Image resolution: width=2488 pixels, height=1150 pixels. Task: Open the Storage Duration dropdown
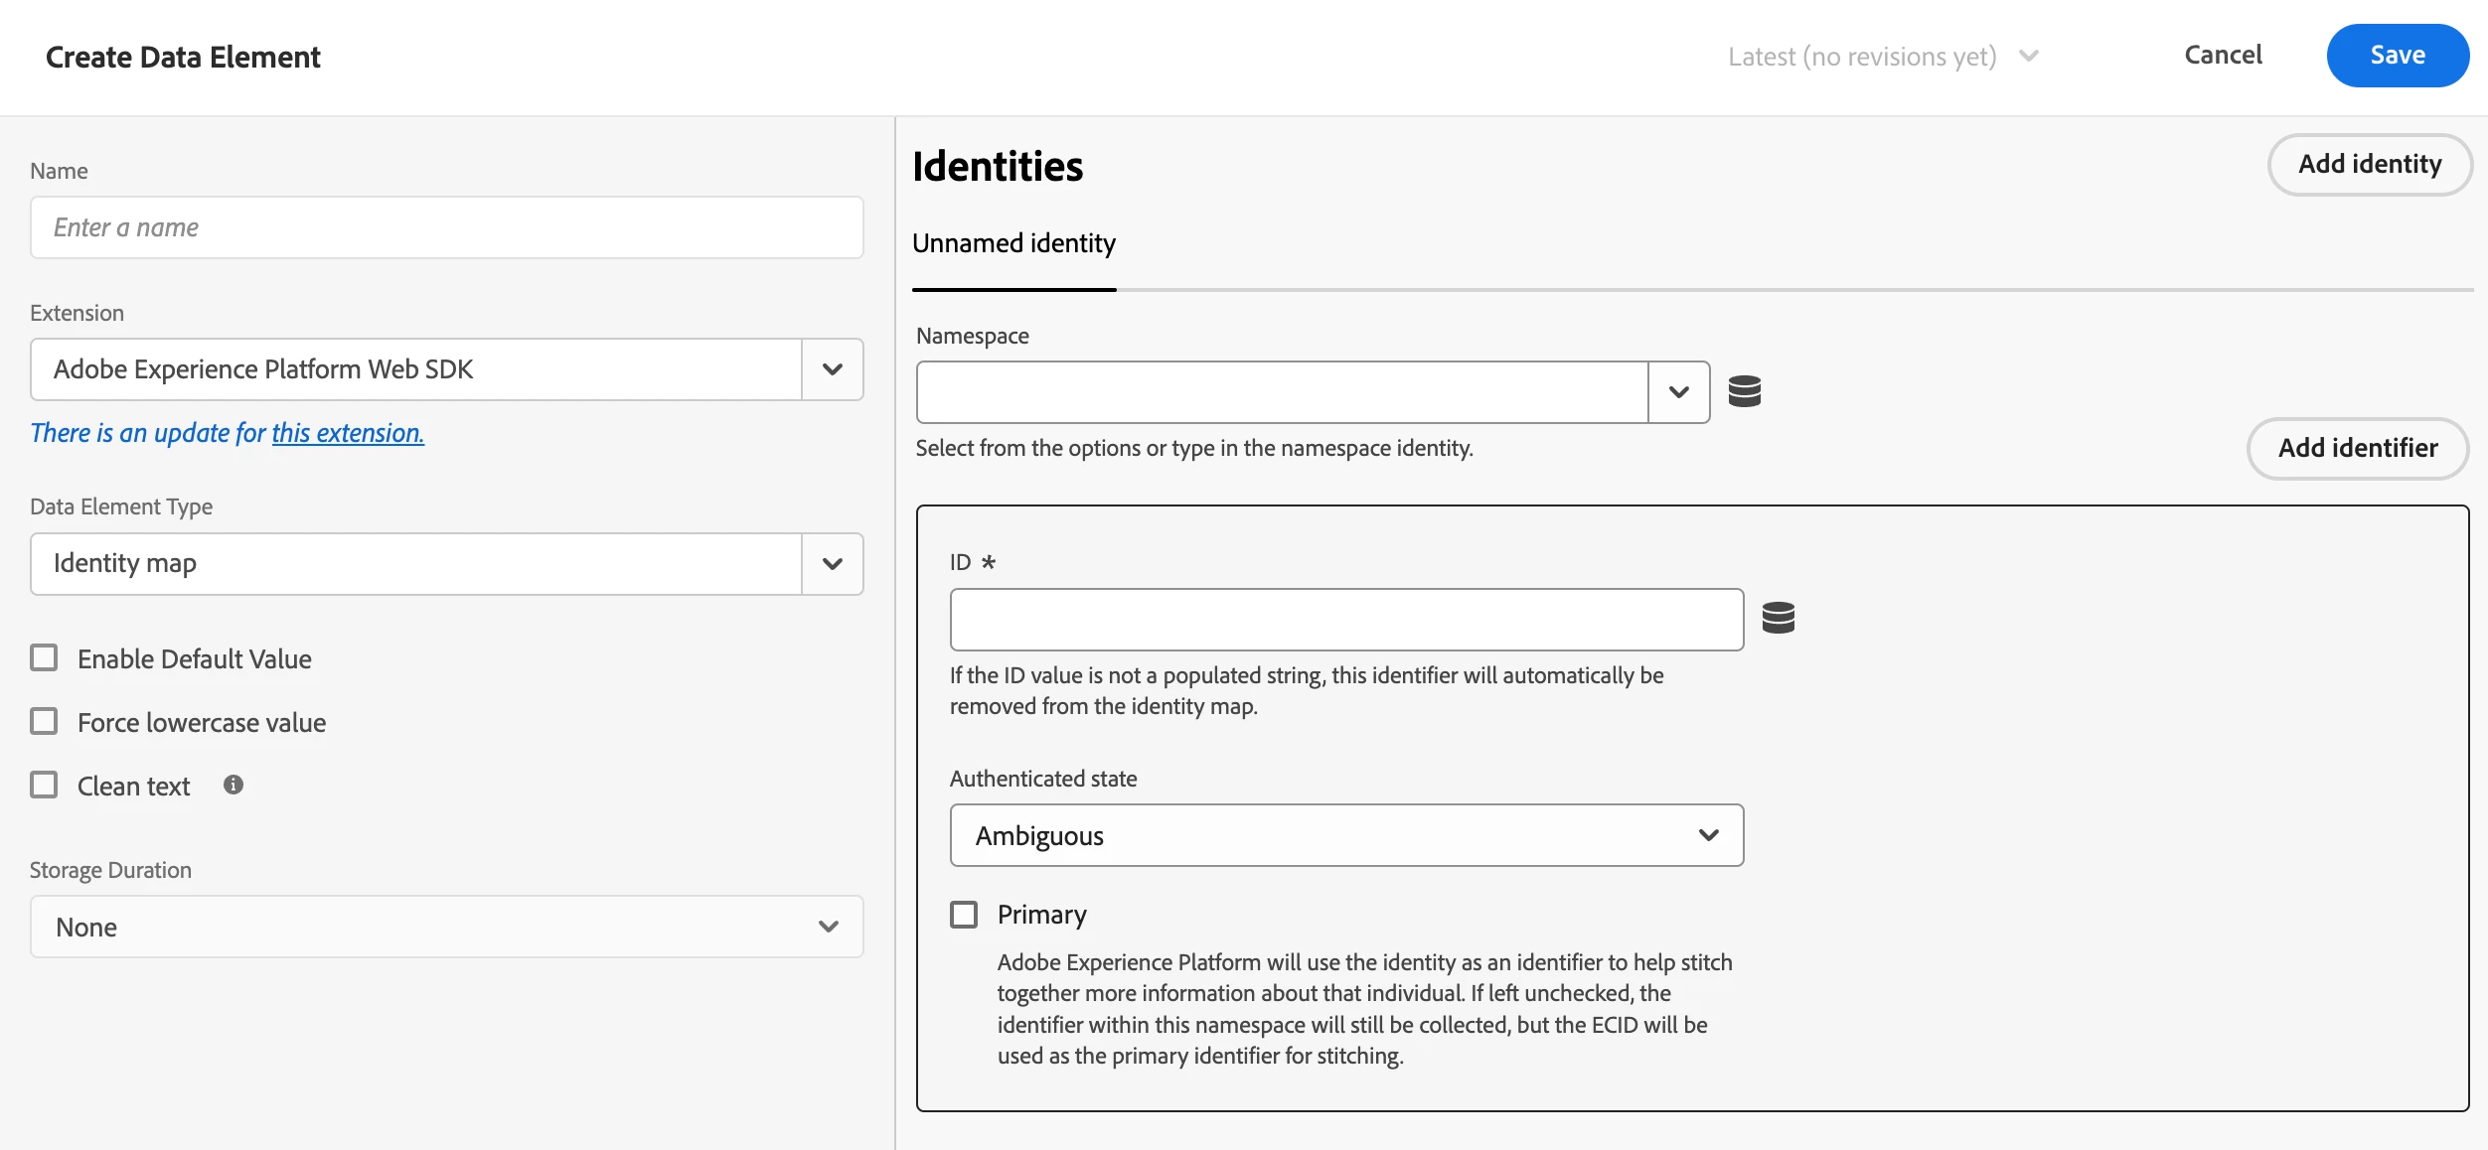(x=446, y=927)
